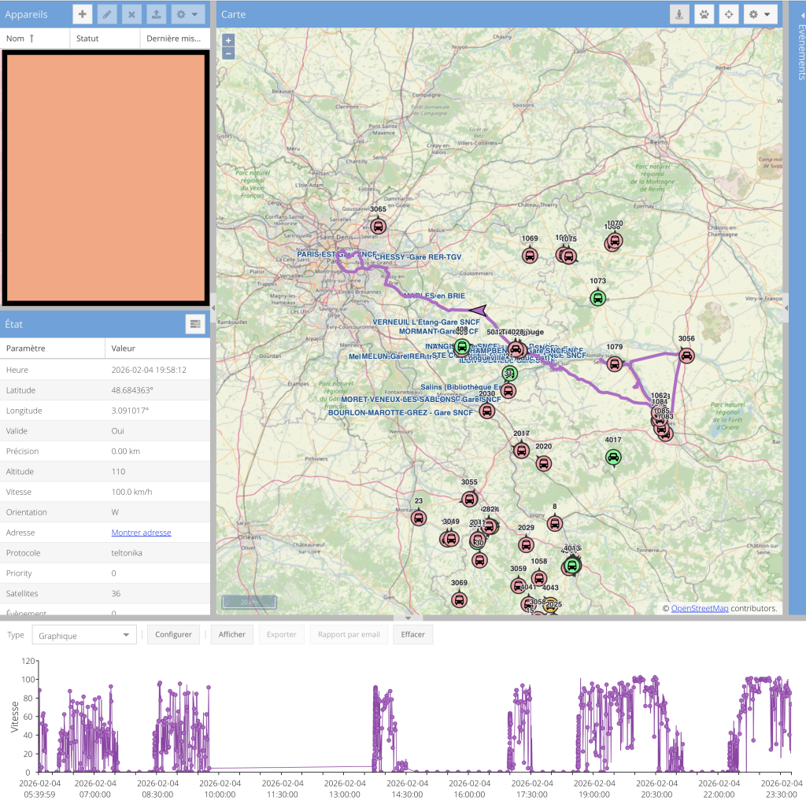Click the paw tracking icon on the map toolbar
The height and width of the screenshot is (804, 806).
click(704, 13)
